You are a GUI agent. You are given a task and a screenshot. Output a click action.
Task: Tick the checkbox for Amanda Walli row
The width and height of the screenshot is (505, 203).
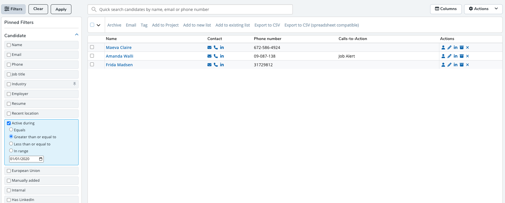pyautogui.click(x=92, y=56)
